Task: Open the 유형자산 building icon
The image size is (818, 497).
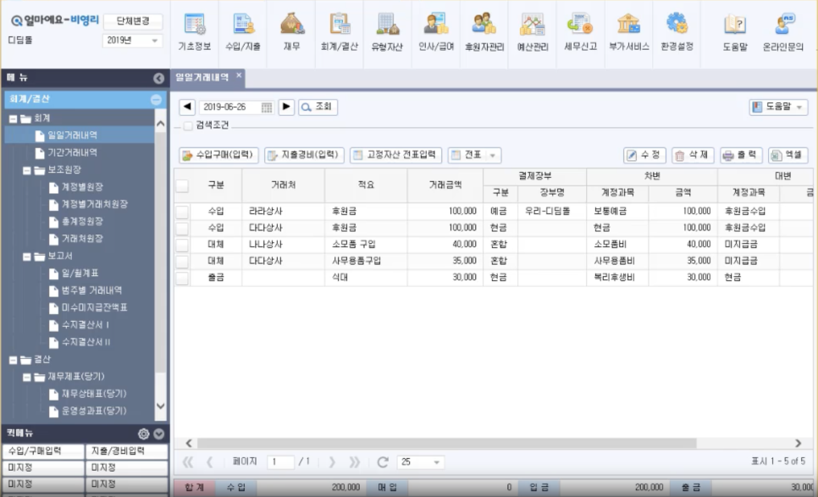Action: tap(387, 32)
